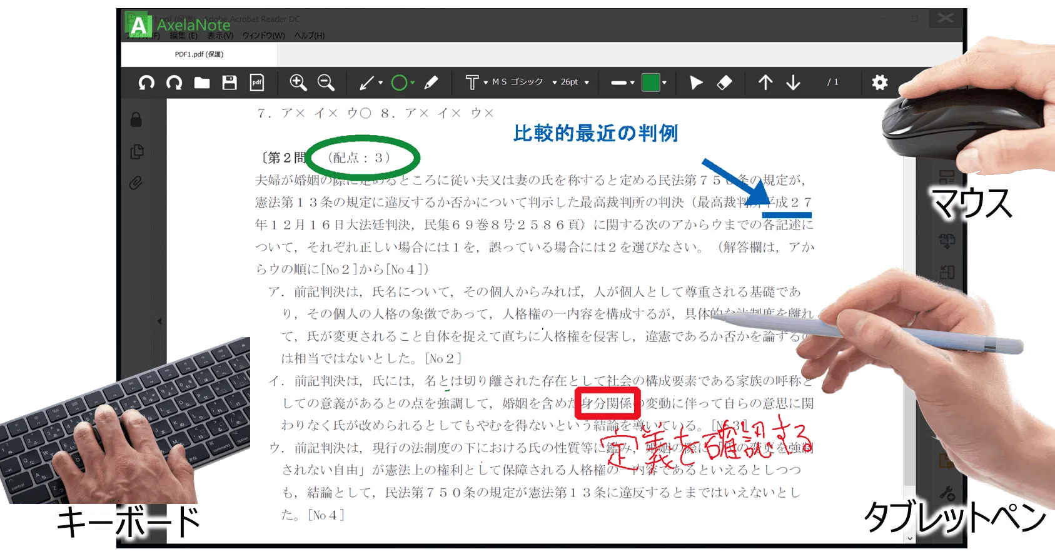
Task: Click the [No４] marker at paragraph end
Action: [x=326, y=515]
